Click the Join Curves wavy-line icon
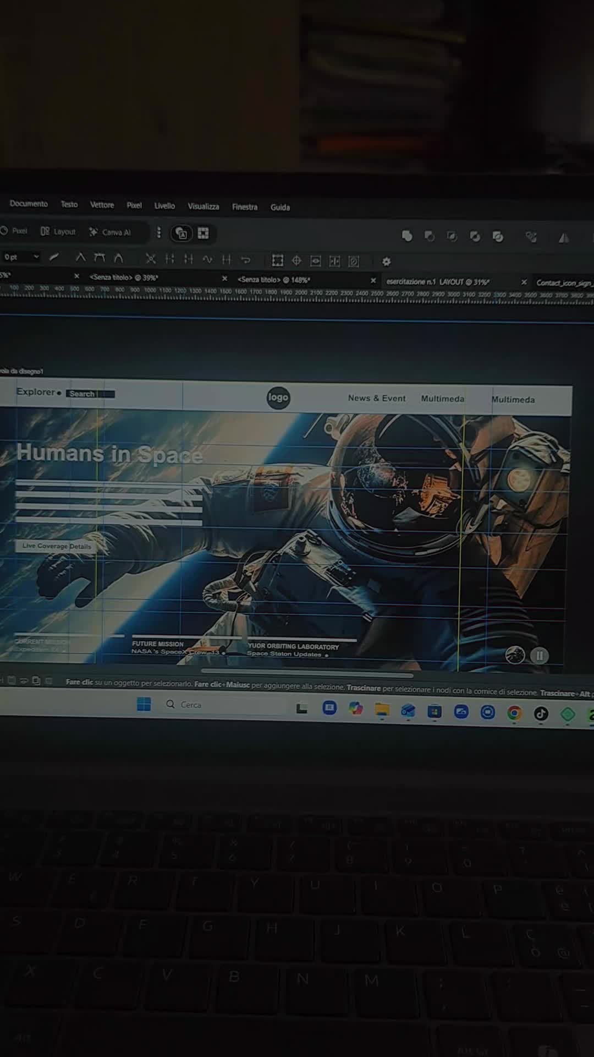594x1057 pixels. coord(207,259)
